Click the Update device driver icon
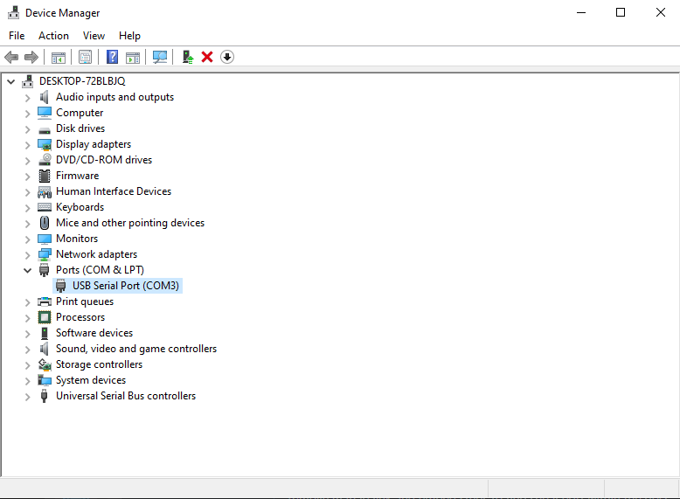 pos(187,57)
